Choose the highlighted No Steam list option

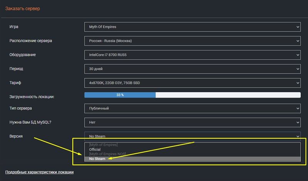[97, 159]
